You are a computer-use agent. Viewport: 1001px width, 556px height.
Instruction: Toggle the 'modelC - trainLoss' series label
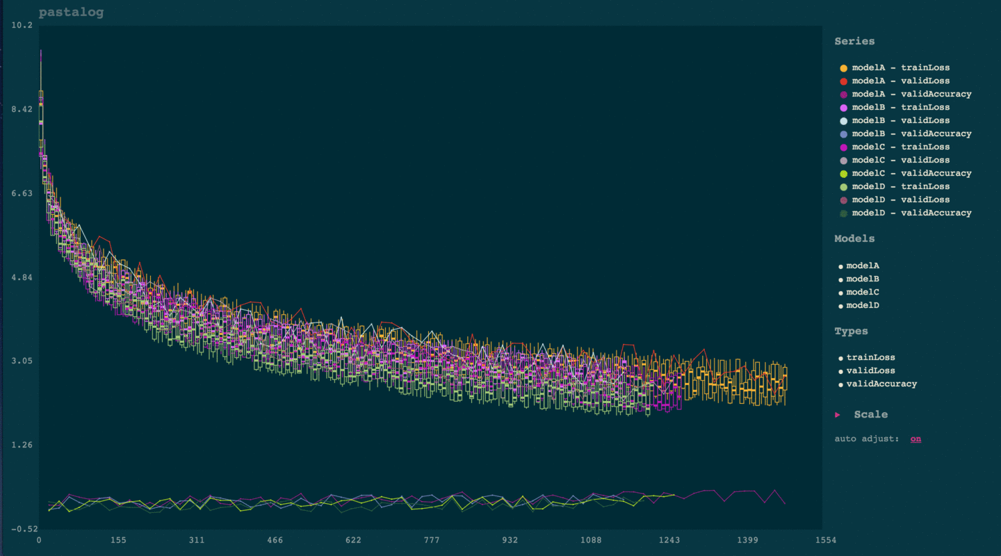tap(901, 147)
